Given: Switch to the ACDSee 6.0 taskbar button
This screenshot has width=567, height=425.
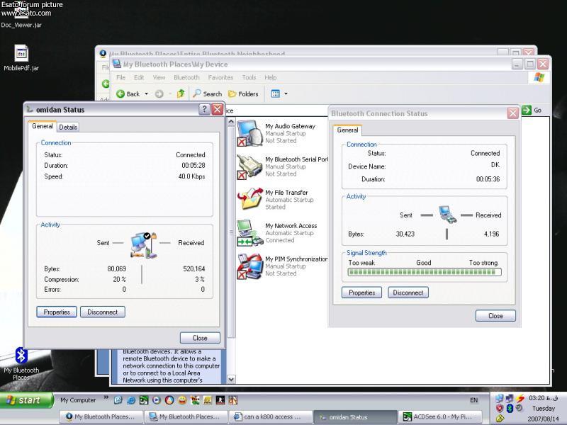Looking at the screenshot, I should pos(440,416).
